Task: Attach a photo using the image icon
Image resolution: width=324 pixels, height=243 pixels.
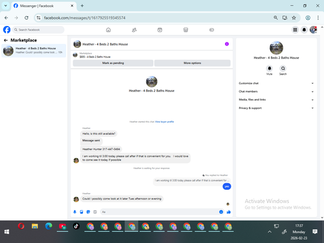Action: tap(82, 212)
